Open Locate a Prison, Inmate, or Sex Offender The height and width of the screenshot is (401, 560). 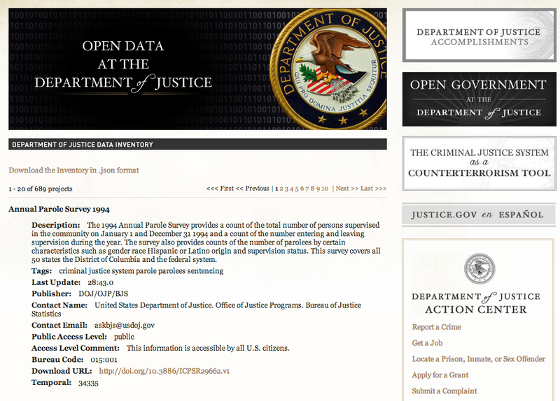coord(478,359)
